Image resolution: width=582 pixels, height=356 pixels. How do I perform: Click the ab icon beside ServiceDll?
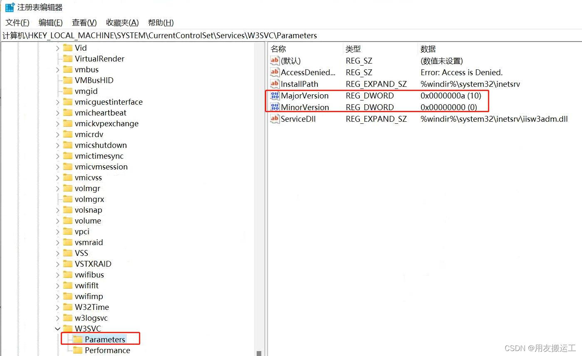pos(275,119)
